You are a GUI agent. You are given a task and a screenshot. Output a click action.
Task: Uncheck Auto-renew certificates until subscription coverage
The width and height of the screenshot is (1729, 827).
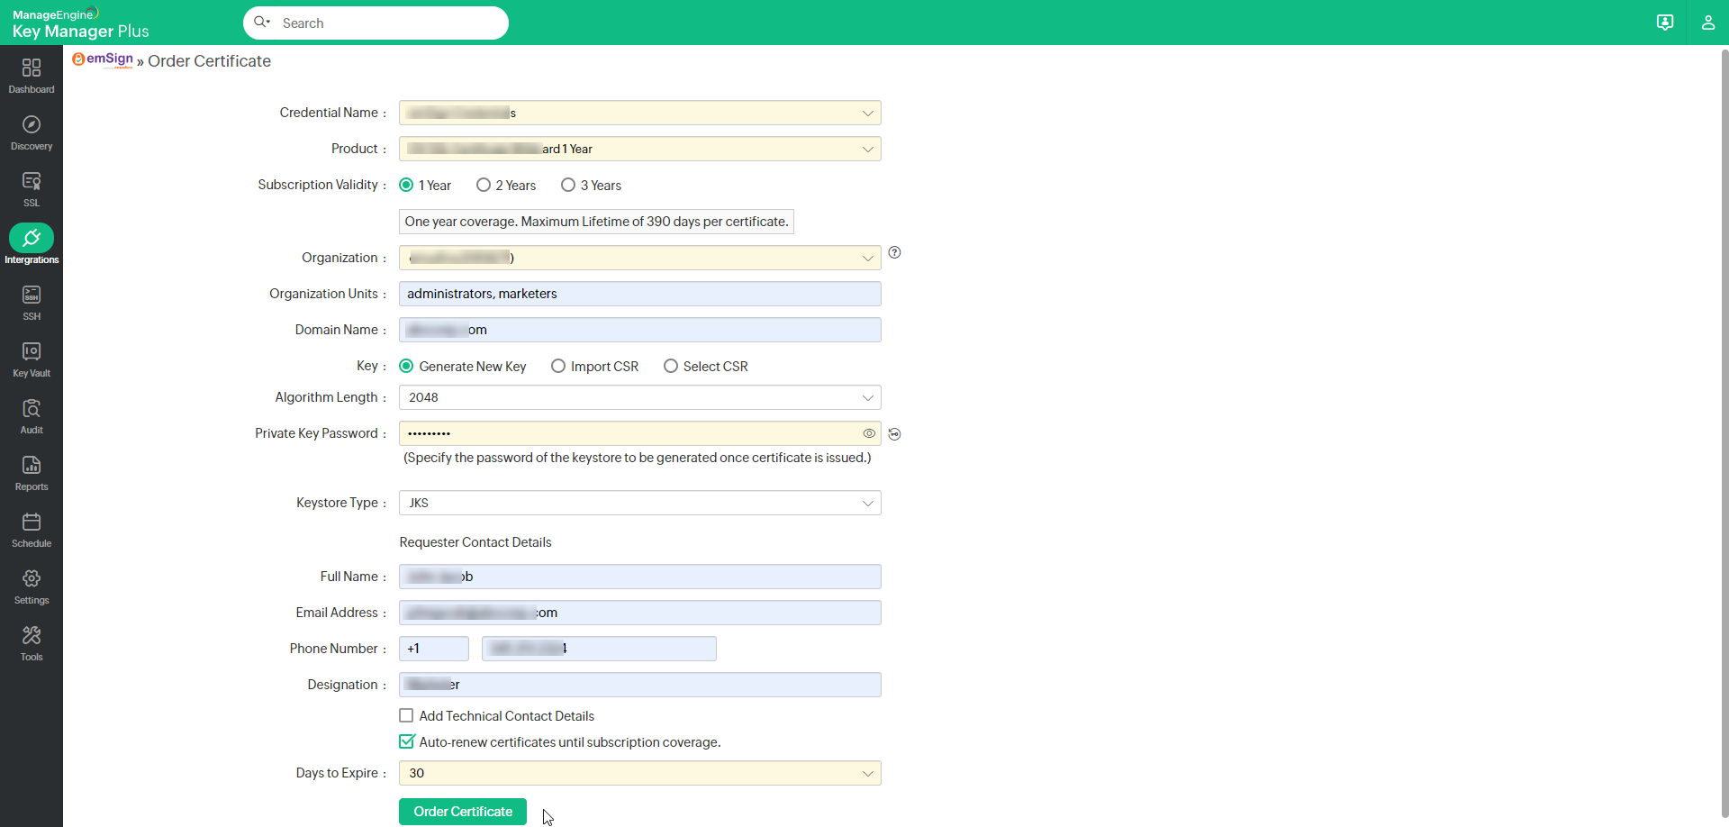[x=406, y=741]
